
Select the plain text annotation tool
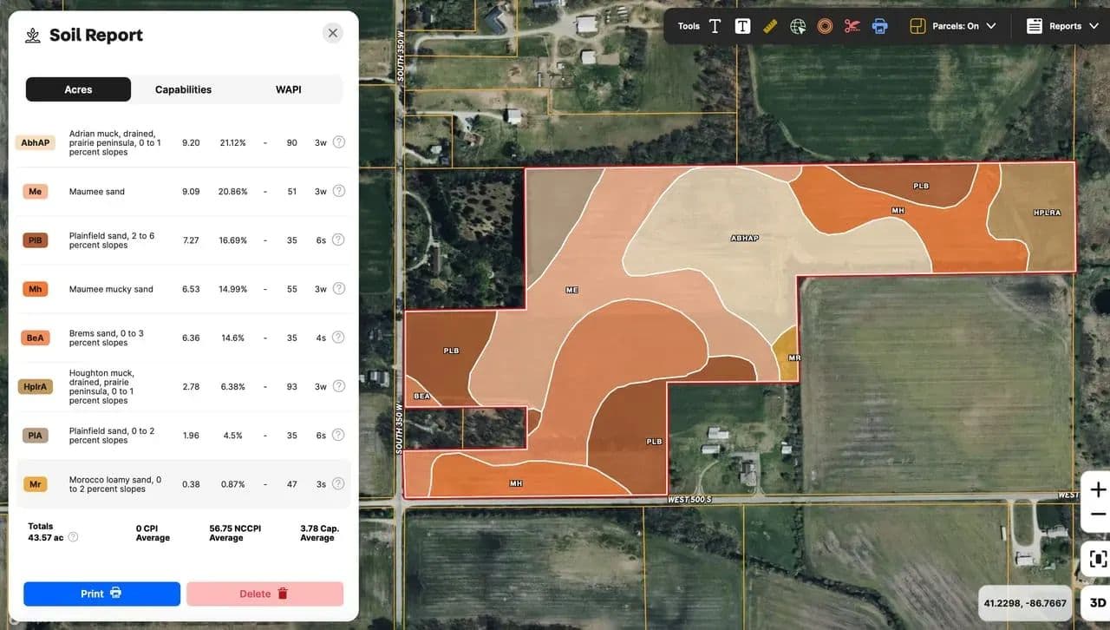click(715, 26)
